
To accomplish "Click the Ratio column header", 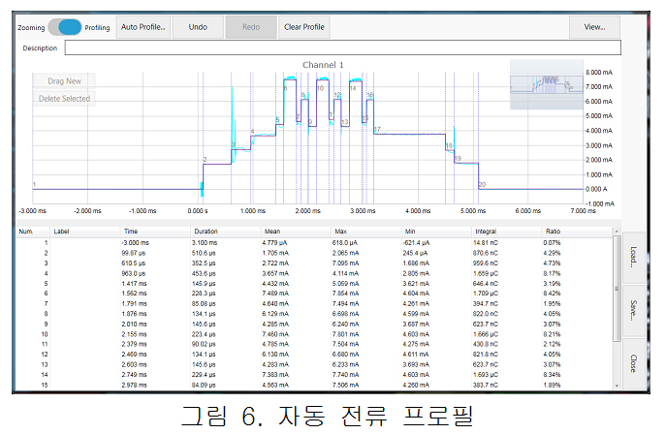I will [554, 232].
